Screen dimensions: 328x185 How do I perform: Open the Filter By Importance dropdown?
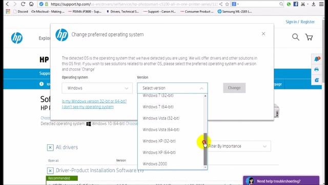tap(238, 146)
